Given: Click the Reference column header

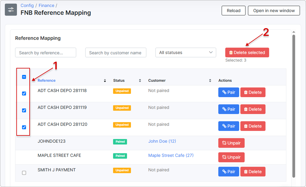Looking at the screenshot, I should tap(47, 81).
